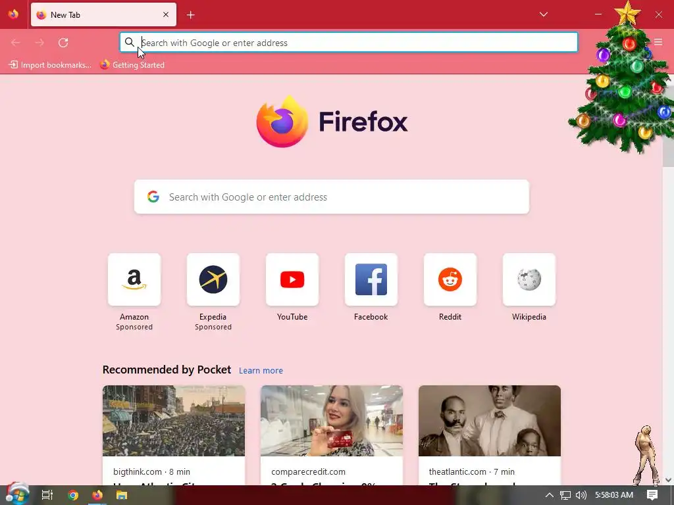This screenshot has width=674, height=505.
Task: Click the system clock in taskbar
Action: (614, 495)
